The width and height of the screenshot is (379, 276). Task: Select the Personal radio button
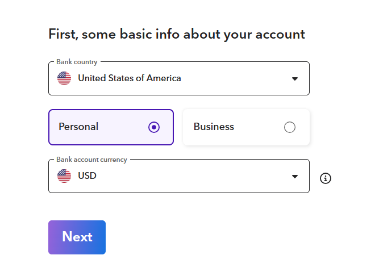[x=154, y=127]
